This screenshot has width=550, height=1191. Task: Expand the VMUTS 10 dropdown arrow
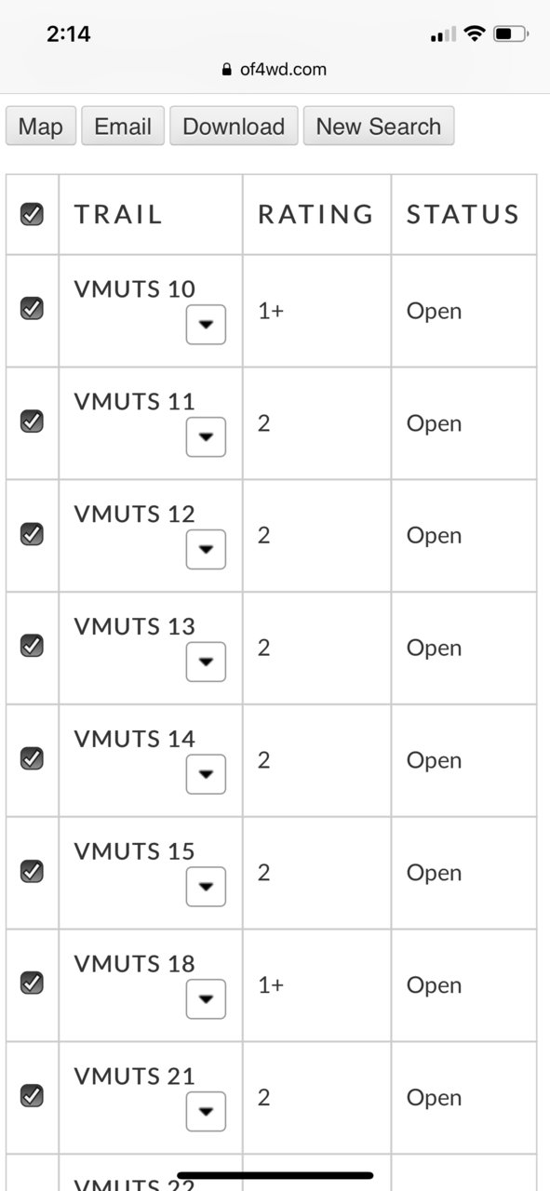point(206,325)
